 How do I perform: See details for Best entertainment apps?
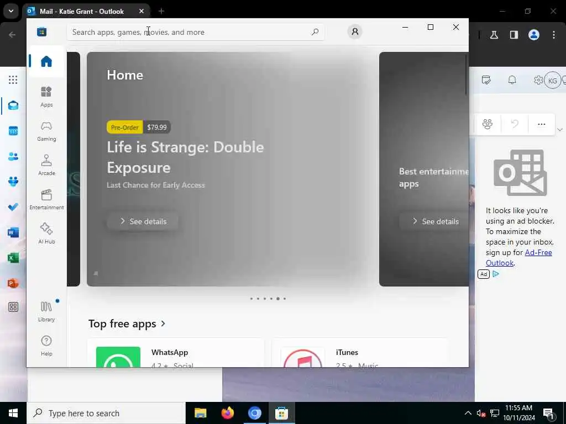coord(436,221)
